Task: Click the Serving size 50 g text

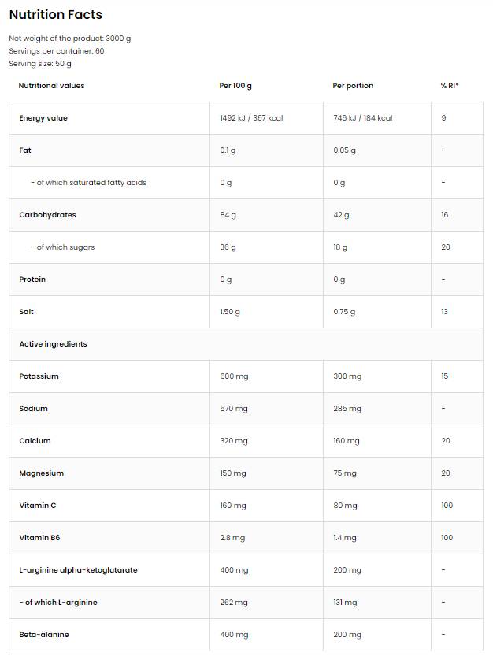Action: pos(40,63)
